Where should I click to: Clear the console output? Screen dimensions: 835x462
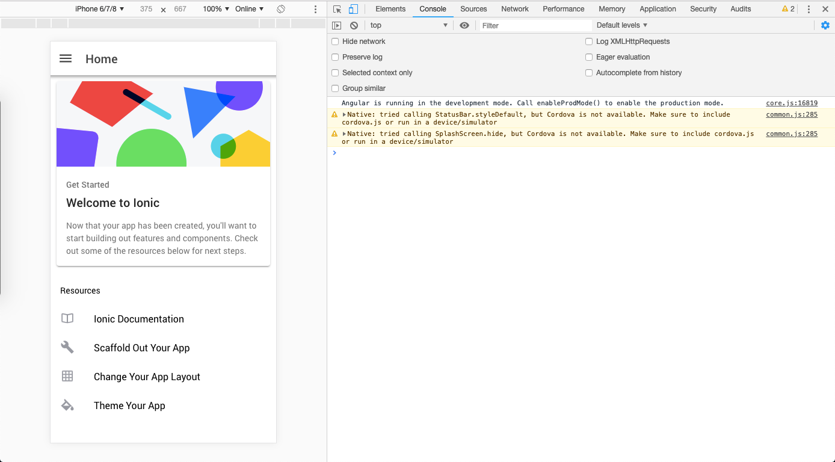coord(354,25)
